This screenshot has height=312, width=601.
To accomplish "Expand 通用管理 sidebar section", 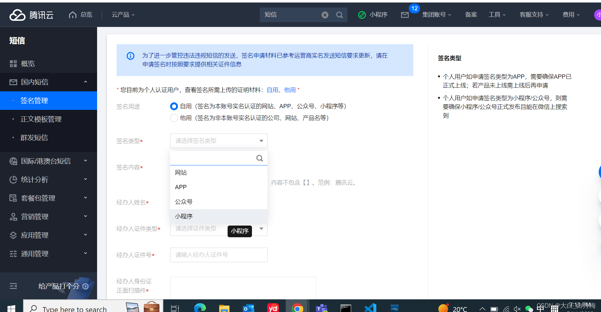I will (x=86, y=253).
